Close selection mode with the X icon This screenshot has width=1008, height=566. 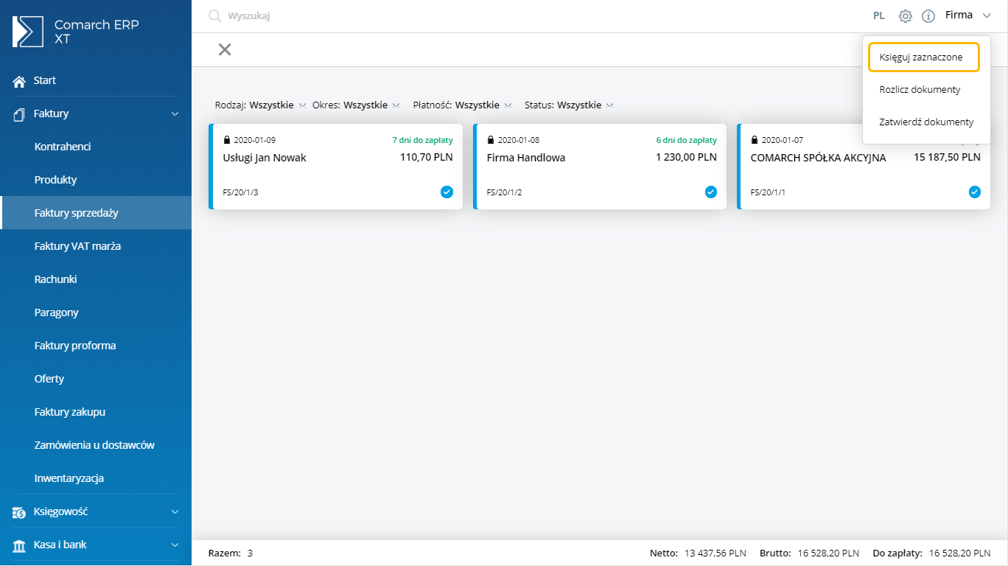pyautogui.click(x=225, y=49)
